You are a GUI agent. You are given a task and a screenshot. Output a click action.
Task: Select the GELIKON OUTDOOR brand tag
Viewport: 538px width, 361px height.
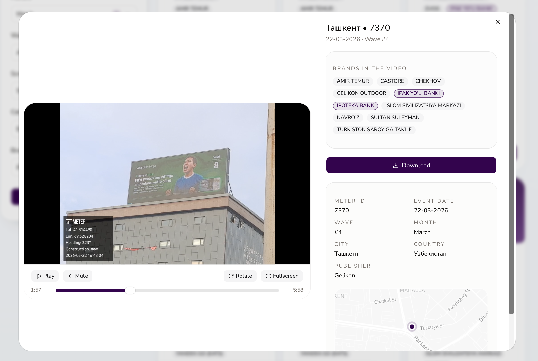coord(361,93)
